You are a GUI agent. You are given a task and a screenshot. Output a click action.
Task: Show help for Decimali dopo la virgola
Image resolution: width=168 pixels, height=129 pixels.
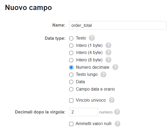click(117, 112)
